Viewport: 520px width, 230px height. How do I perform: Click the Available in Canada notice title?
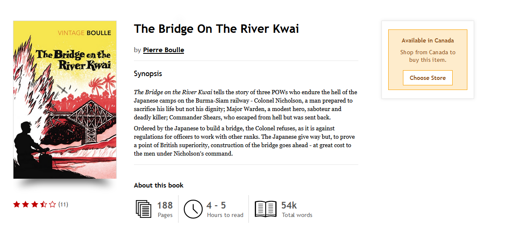pyautogui.click(x=427, y=41)
